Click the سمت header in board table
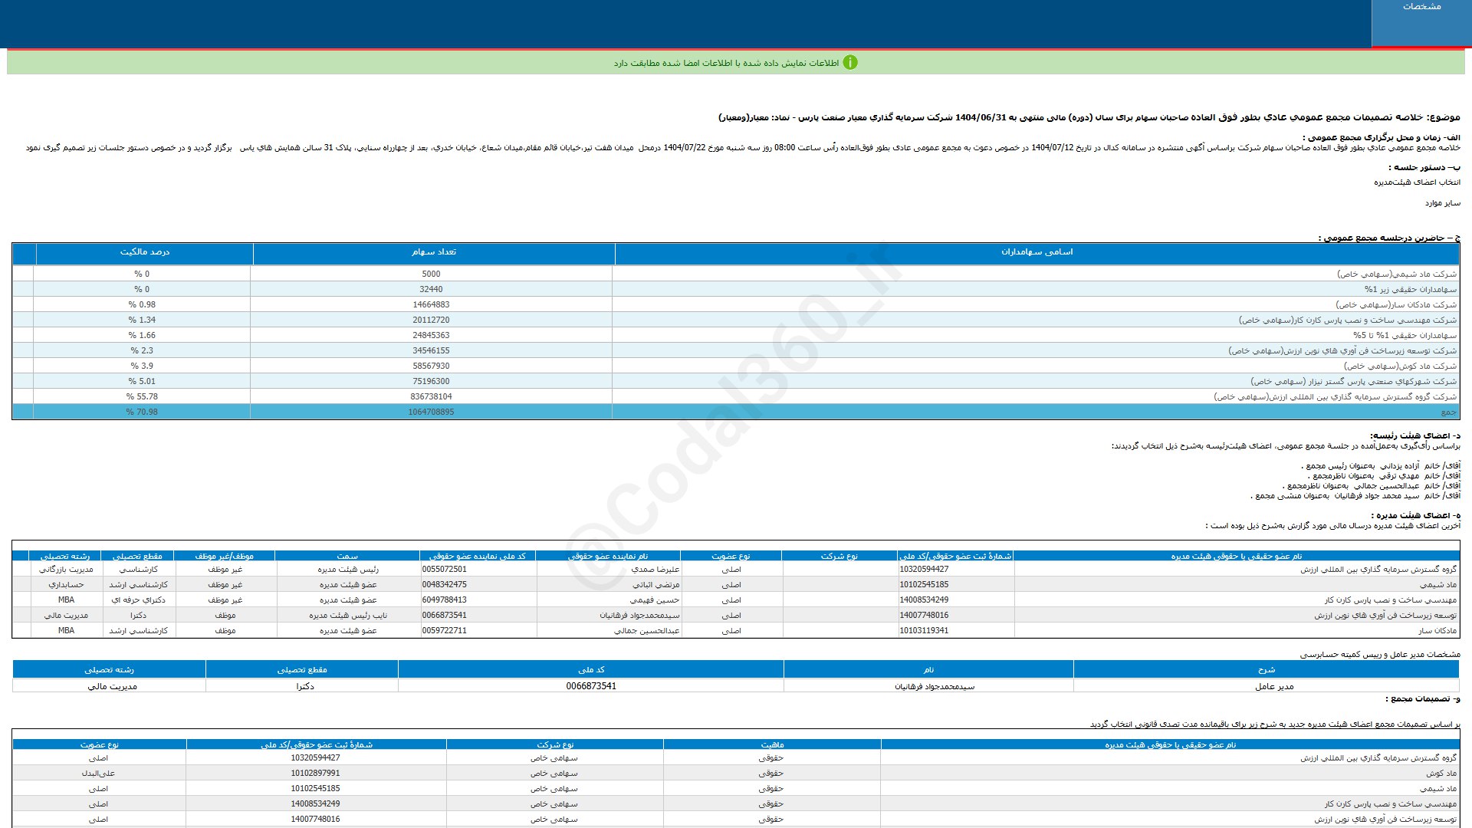The image size is (1472, 828). tap(347, 556)
